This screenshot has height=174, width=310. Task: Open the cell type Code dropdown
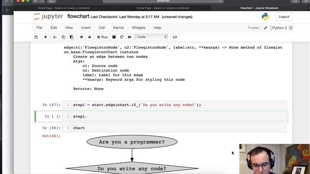pos(152,37)
